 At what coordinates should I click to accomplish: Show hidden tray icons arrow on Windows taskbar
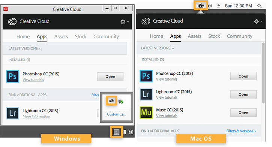(x=116, y=132)
